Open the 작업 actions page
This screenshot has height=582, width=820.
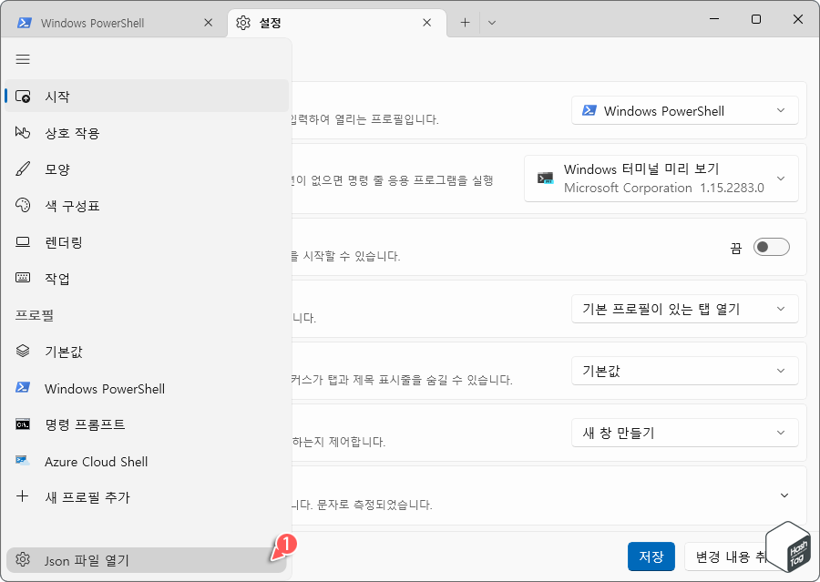(147, 278)
